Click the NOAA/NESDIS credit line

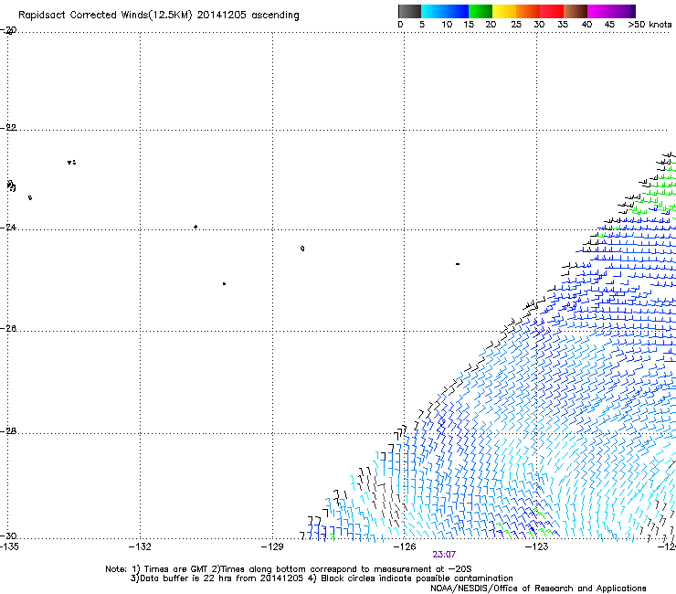[538, 589]
